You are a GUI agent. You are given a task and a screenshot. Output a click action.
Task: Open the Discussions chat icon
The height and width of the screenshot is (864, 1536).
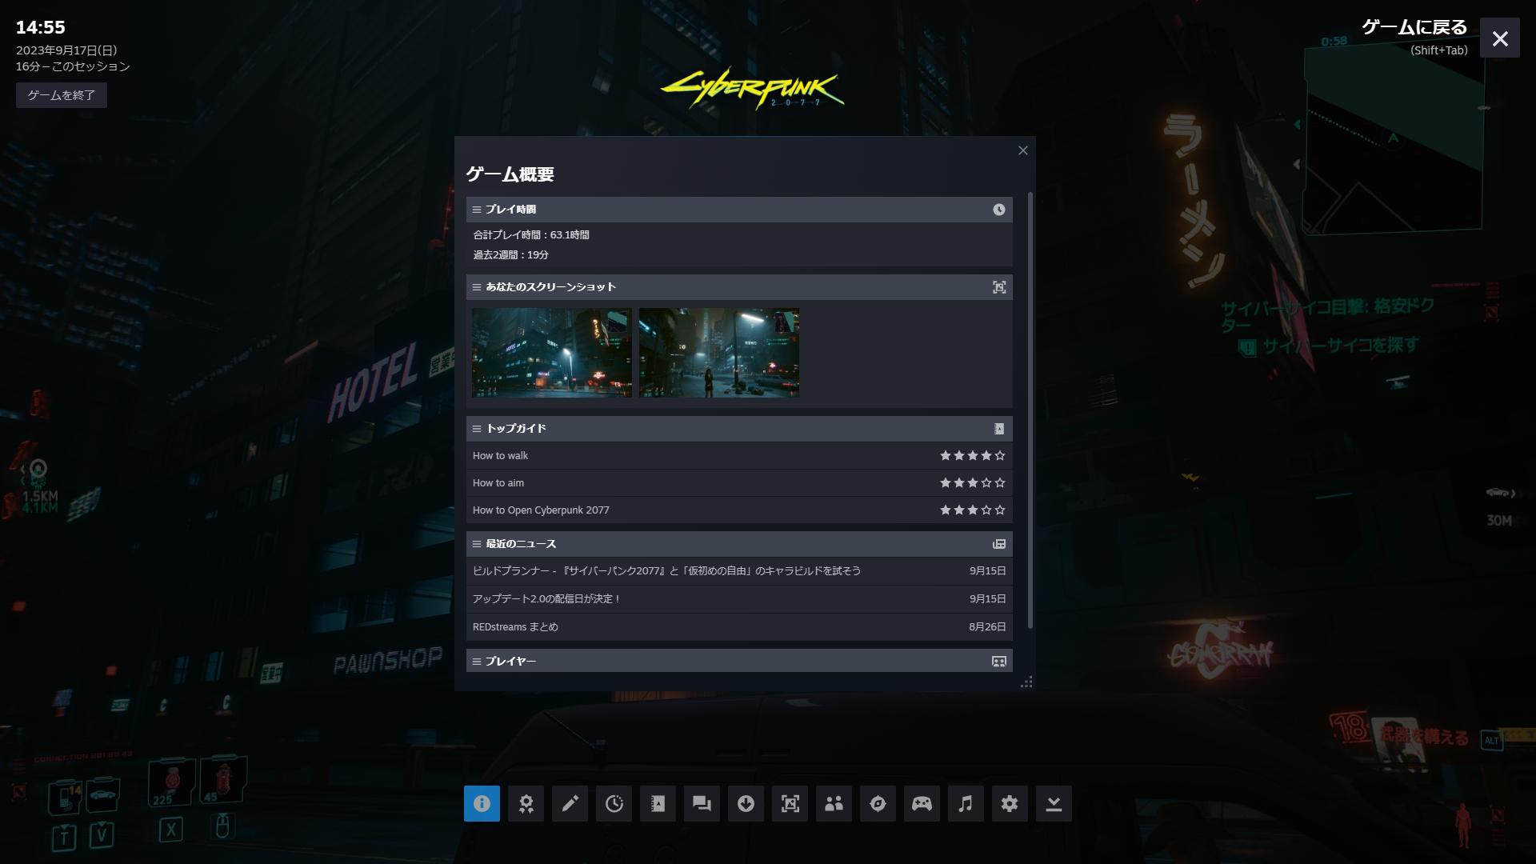point(702,803)
